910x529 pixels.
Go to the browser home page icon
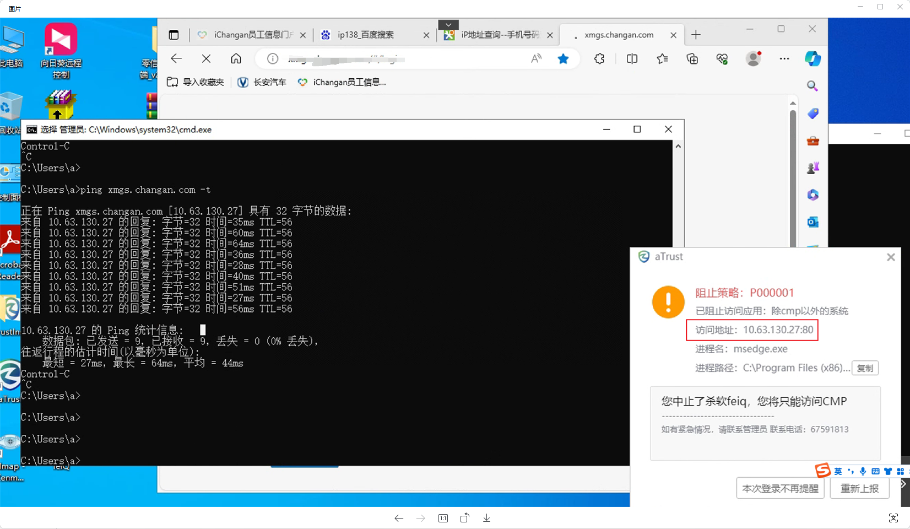tap(236, 58)
